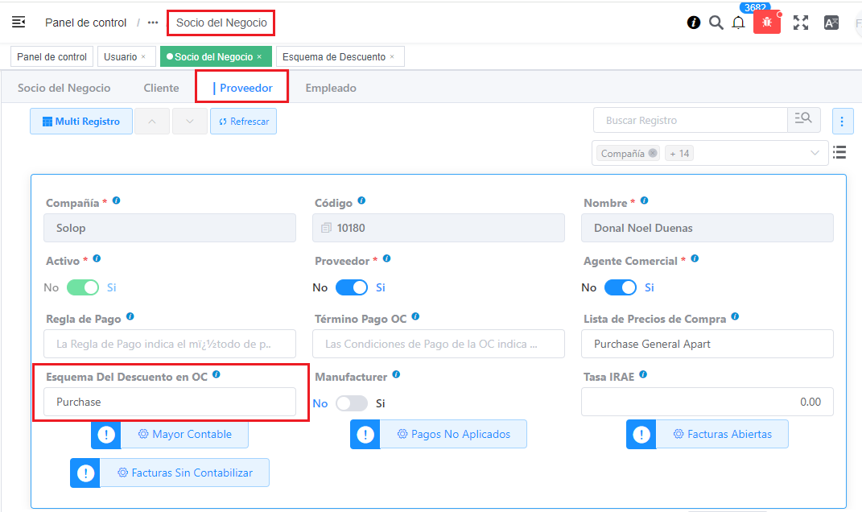
Task: Enable the Manufacturer switch
Action: coord(352,403)
